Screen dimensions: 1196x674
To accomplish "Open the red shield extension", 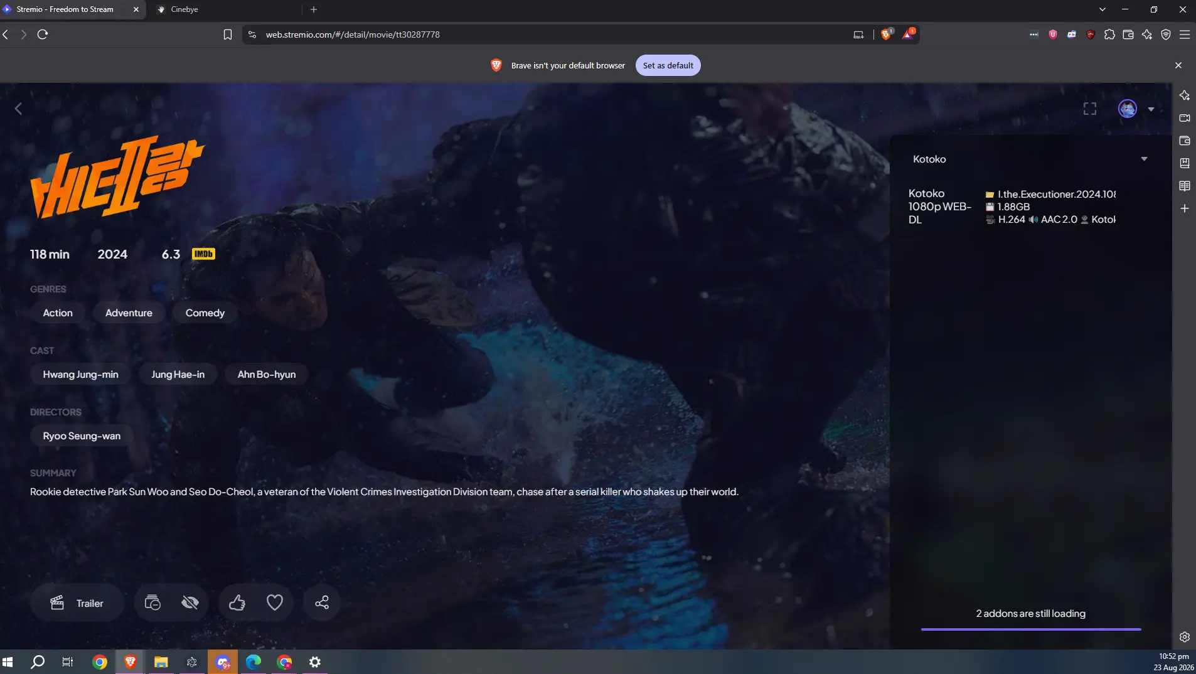I will tap(1091, 35).
